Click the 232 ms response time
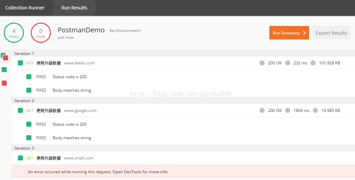This screenshot has width=355, height=180. pos(300,63)
